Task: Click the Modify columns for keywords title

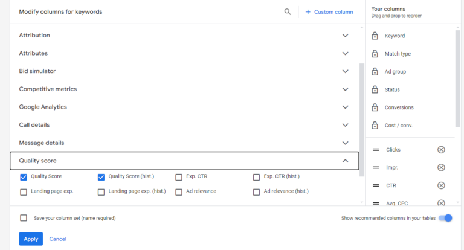Action: click(x=60, y=12)
